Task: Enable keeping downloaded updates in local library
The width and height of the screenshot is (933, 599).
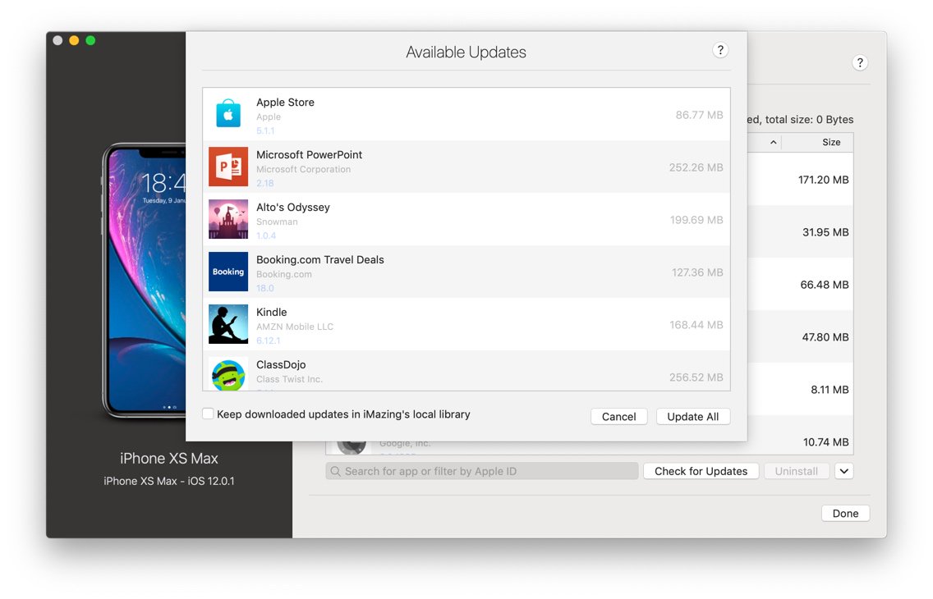Action: click(208, 414)
